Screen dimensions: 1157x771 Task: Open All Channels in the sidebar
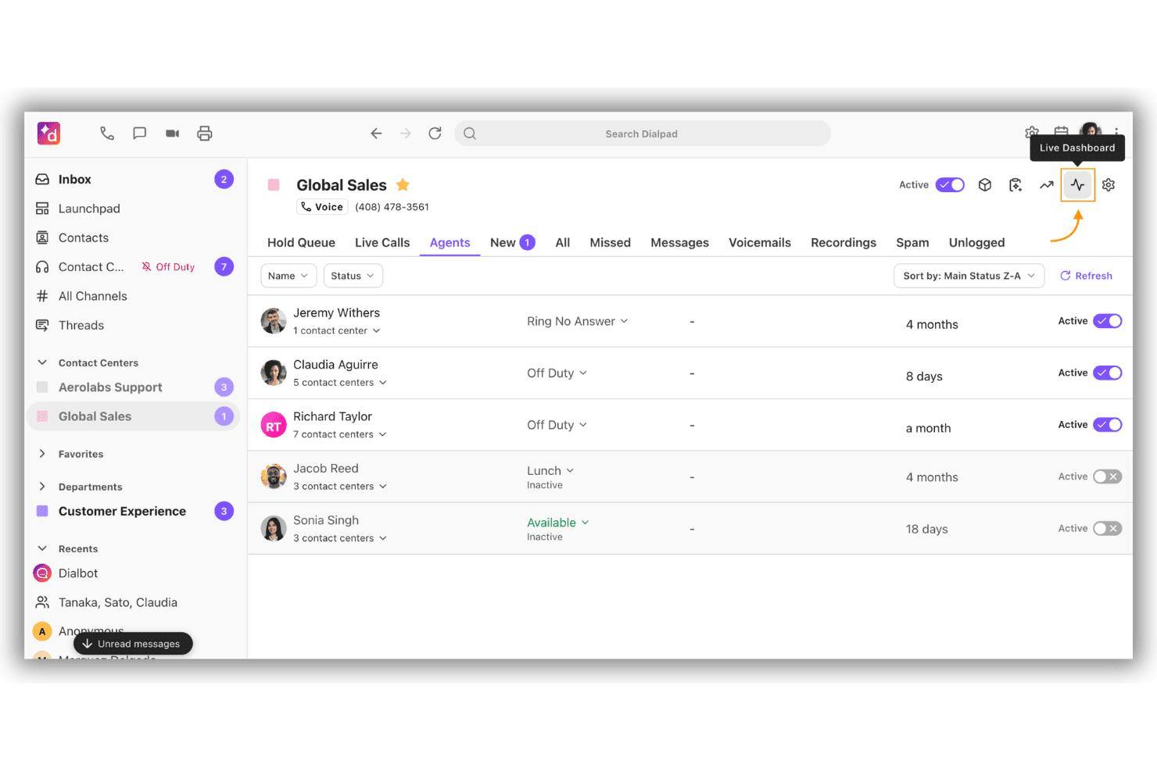point(133,296)
